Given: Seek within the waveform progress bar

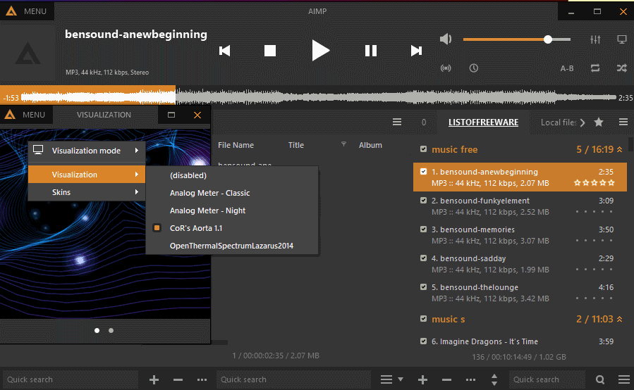Looking at the screenshot, I should tap(319, 97).
